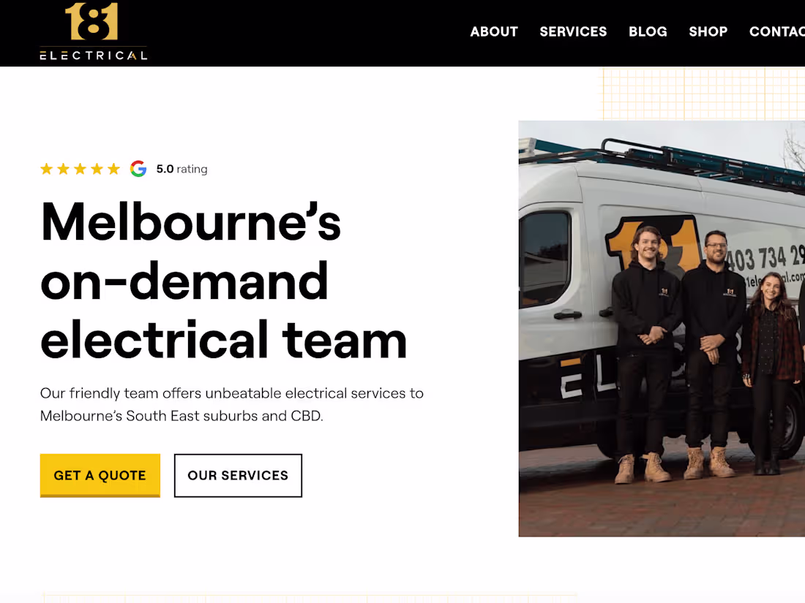This screenshot has height=603, width=805.
Task: Click the fourth gold star
Action: (x=97, y=168)
